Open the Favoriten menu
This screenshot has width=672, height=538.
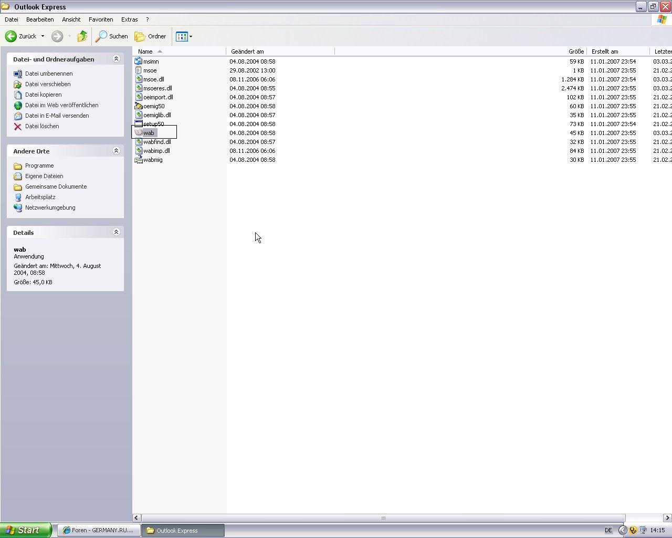(x=101, y=19)
